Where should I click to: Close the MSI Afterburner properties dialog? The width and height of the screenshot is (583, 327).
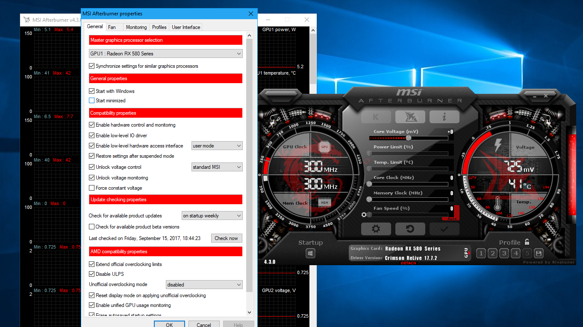[x=251, y=14]
